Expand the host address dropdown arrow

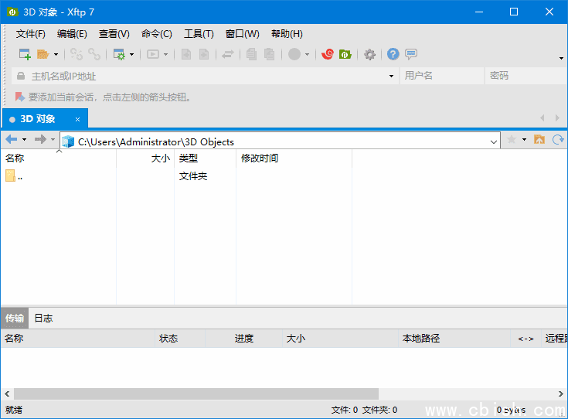(391, 76)
